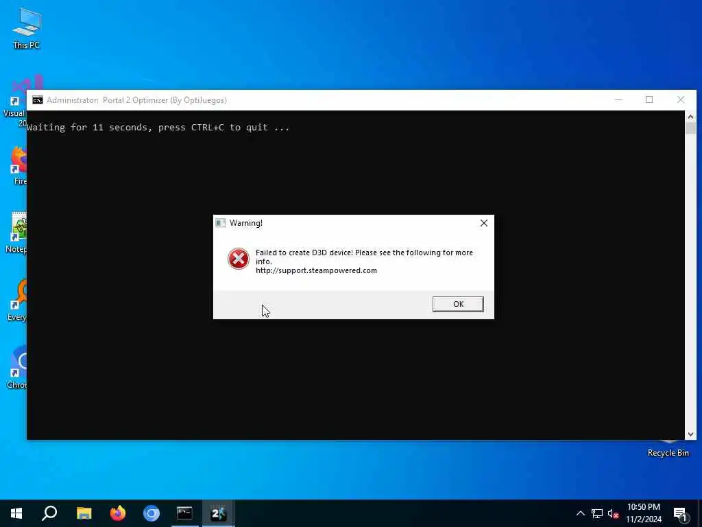Click the console scrollbar down arrow
The height and width of the screenshot is (527, 702).
pos(690,434)
